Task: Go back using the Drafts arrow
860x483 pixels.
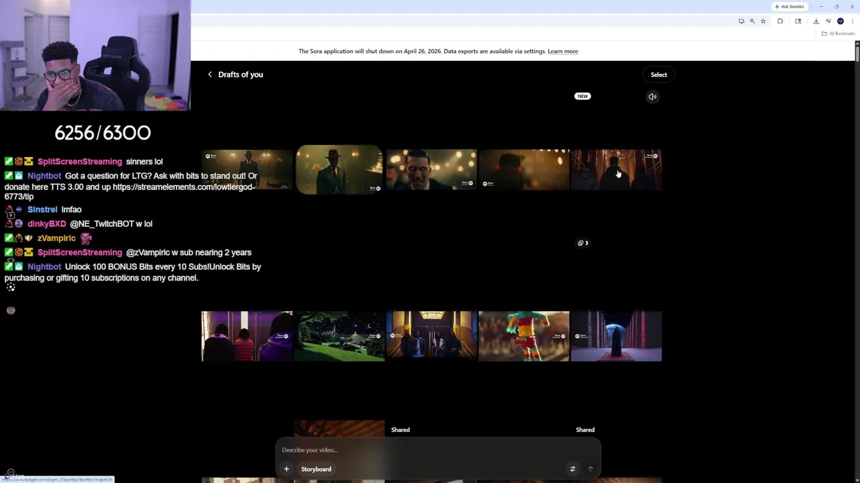Action: point(210,74)
